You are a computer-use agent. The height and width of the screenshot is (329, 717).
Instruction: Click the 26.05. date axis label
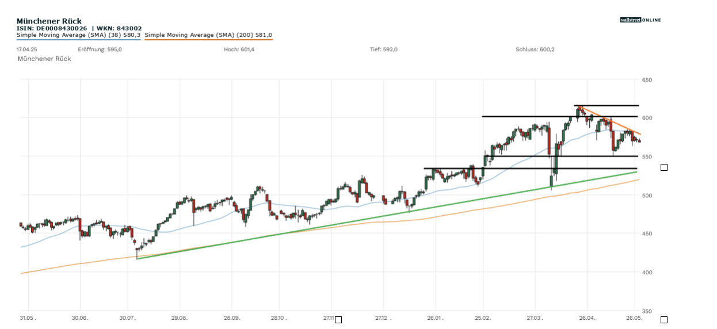pos(634,318)
